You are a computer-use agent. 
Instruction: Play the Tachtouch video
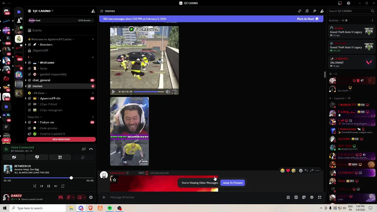[x=114, y=92]
